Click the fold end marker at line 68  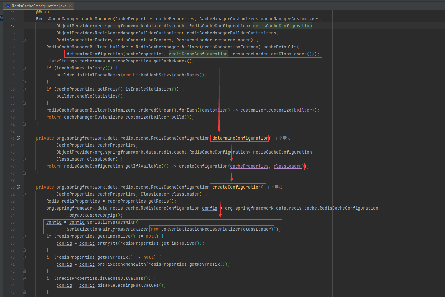(x=24, y=103)
